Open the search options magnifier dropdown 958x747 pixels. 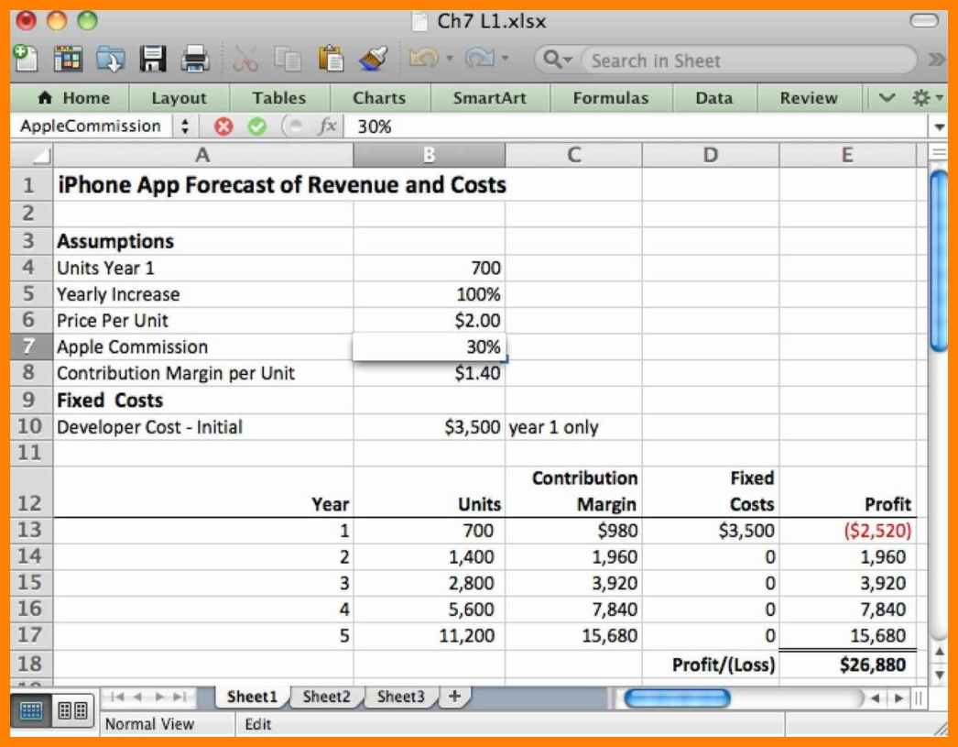point(557,60)
